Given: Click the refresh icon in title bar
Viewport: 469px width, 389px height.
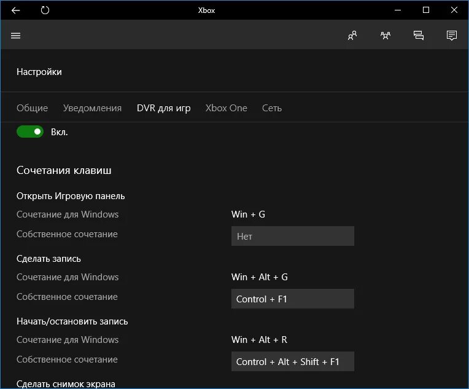Looking at the screenshot, I should pyautogui.click(x=45, y=10).
